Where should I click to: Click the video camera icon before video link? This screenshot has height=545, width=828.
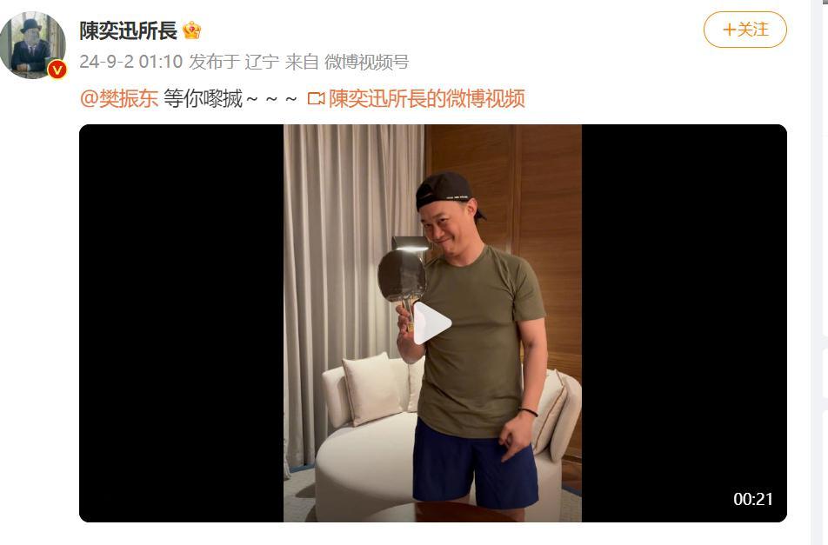click(316, 99)
